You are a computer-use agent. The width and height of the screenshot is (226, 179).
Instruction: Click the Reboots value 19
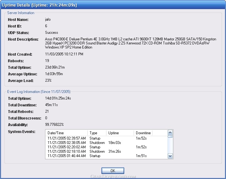point(47,61)
